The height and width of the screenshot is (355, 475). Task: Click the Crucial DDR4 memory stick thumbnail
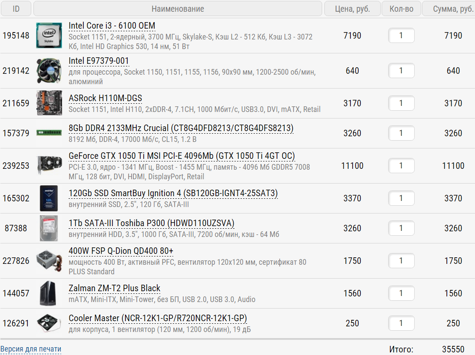tap(49, 133)
